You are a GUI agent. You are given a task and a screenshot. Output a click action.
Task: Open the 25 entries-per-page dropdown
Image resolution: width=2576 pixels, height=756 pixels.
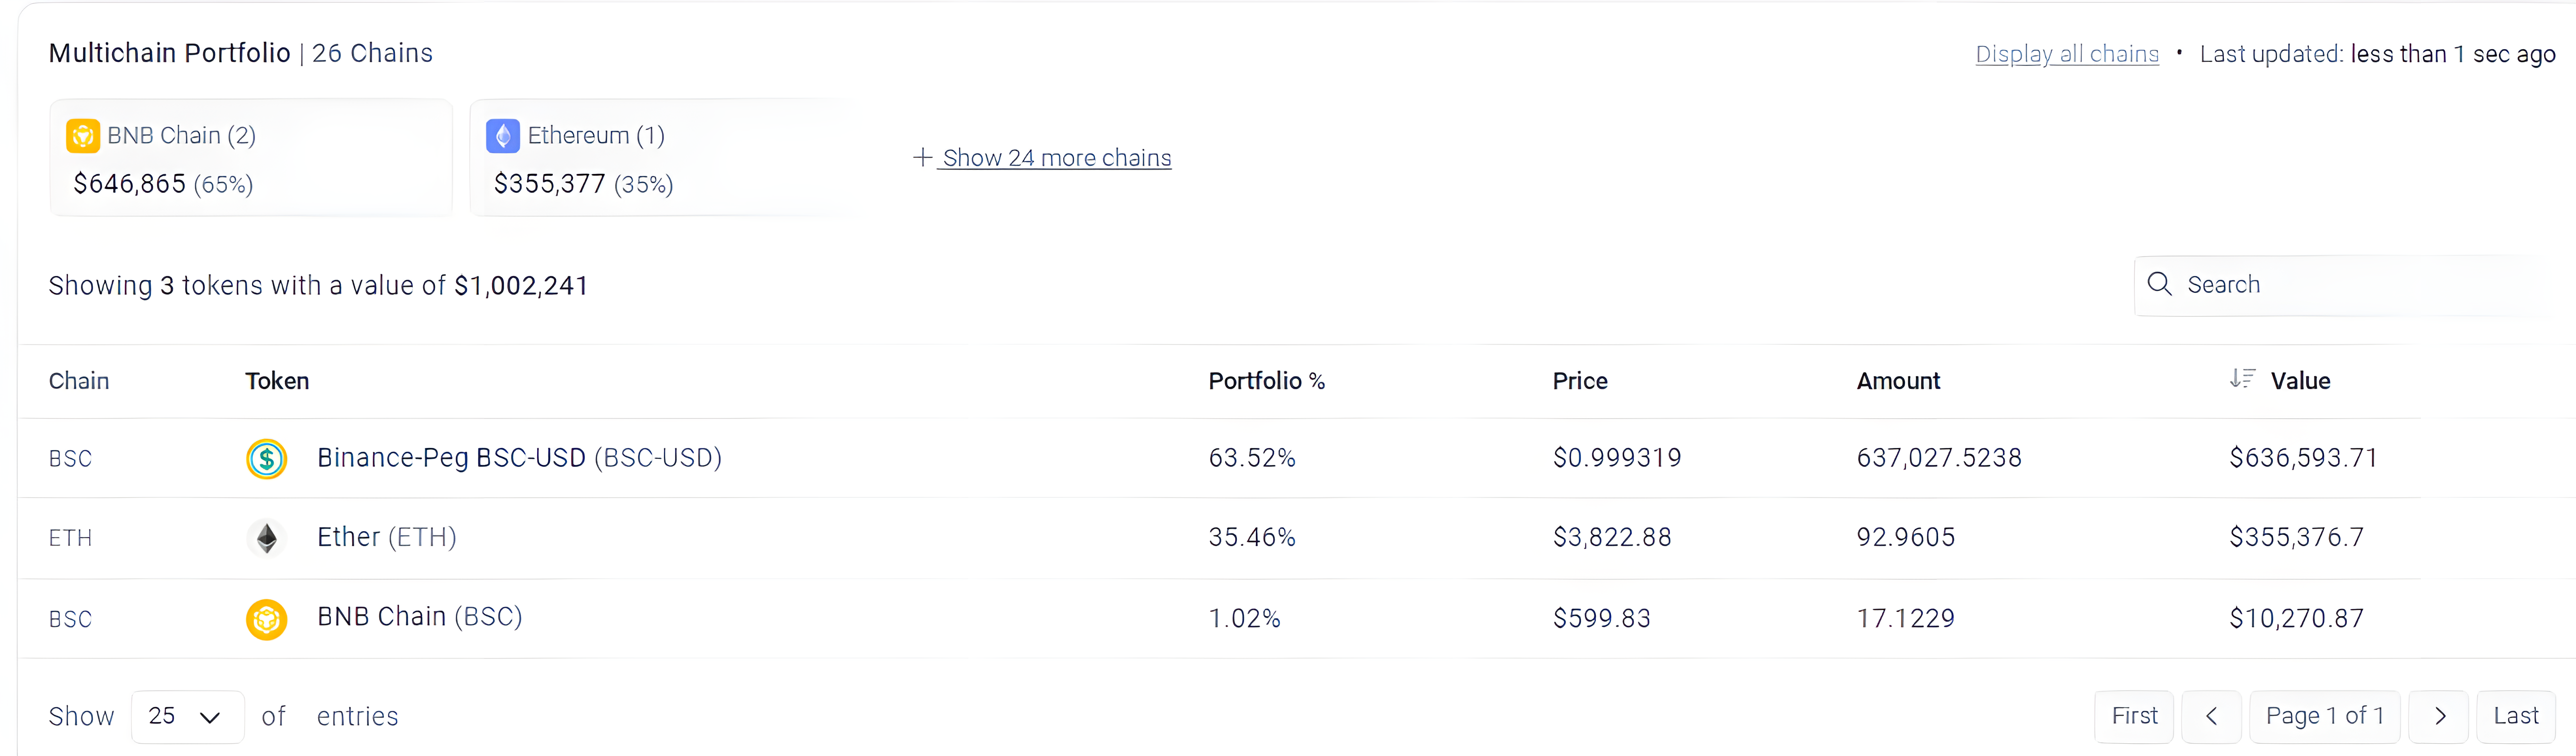coord(187,716)
